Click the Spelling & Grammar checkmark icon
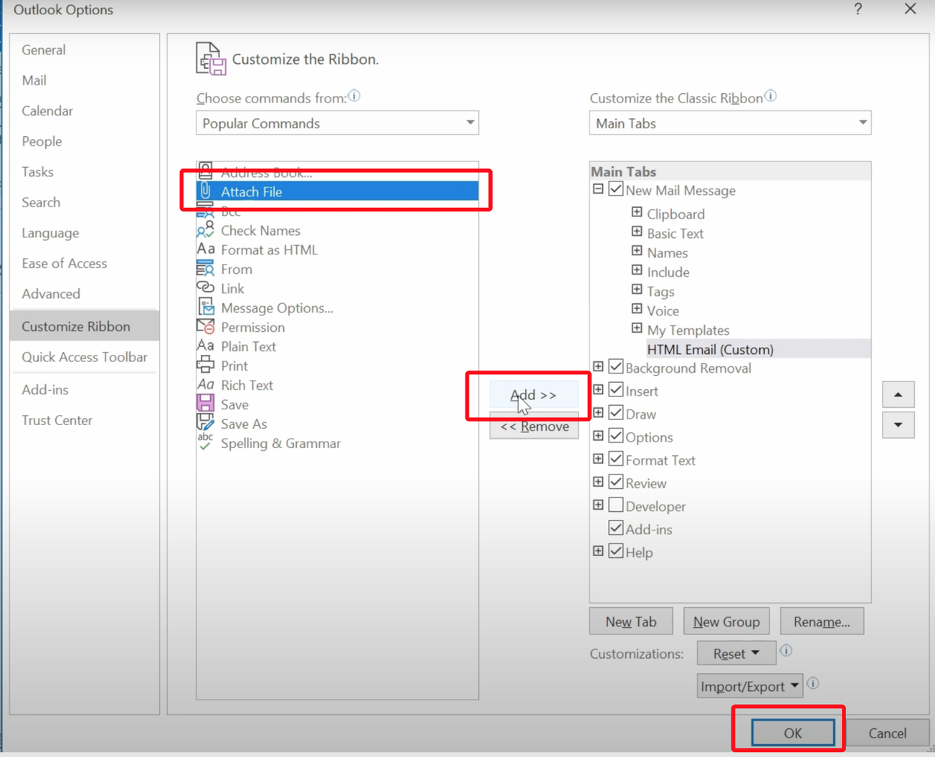The image size is (935, 757). pyautogui.click(x=206, y=444)
